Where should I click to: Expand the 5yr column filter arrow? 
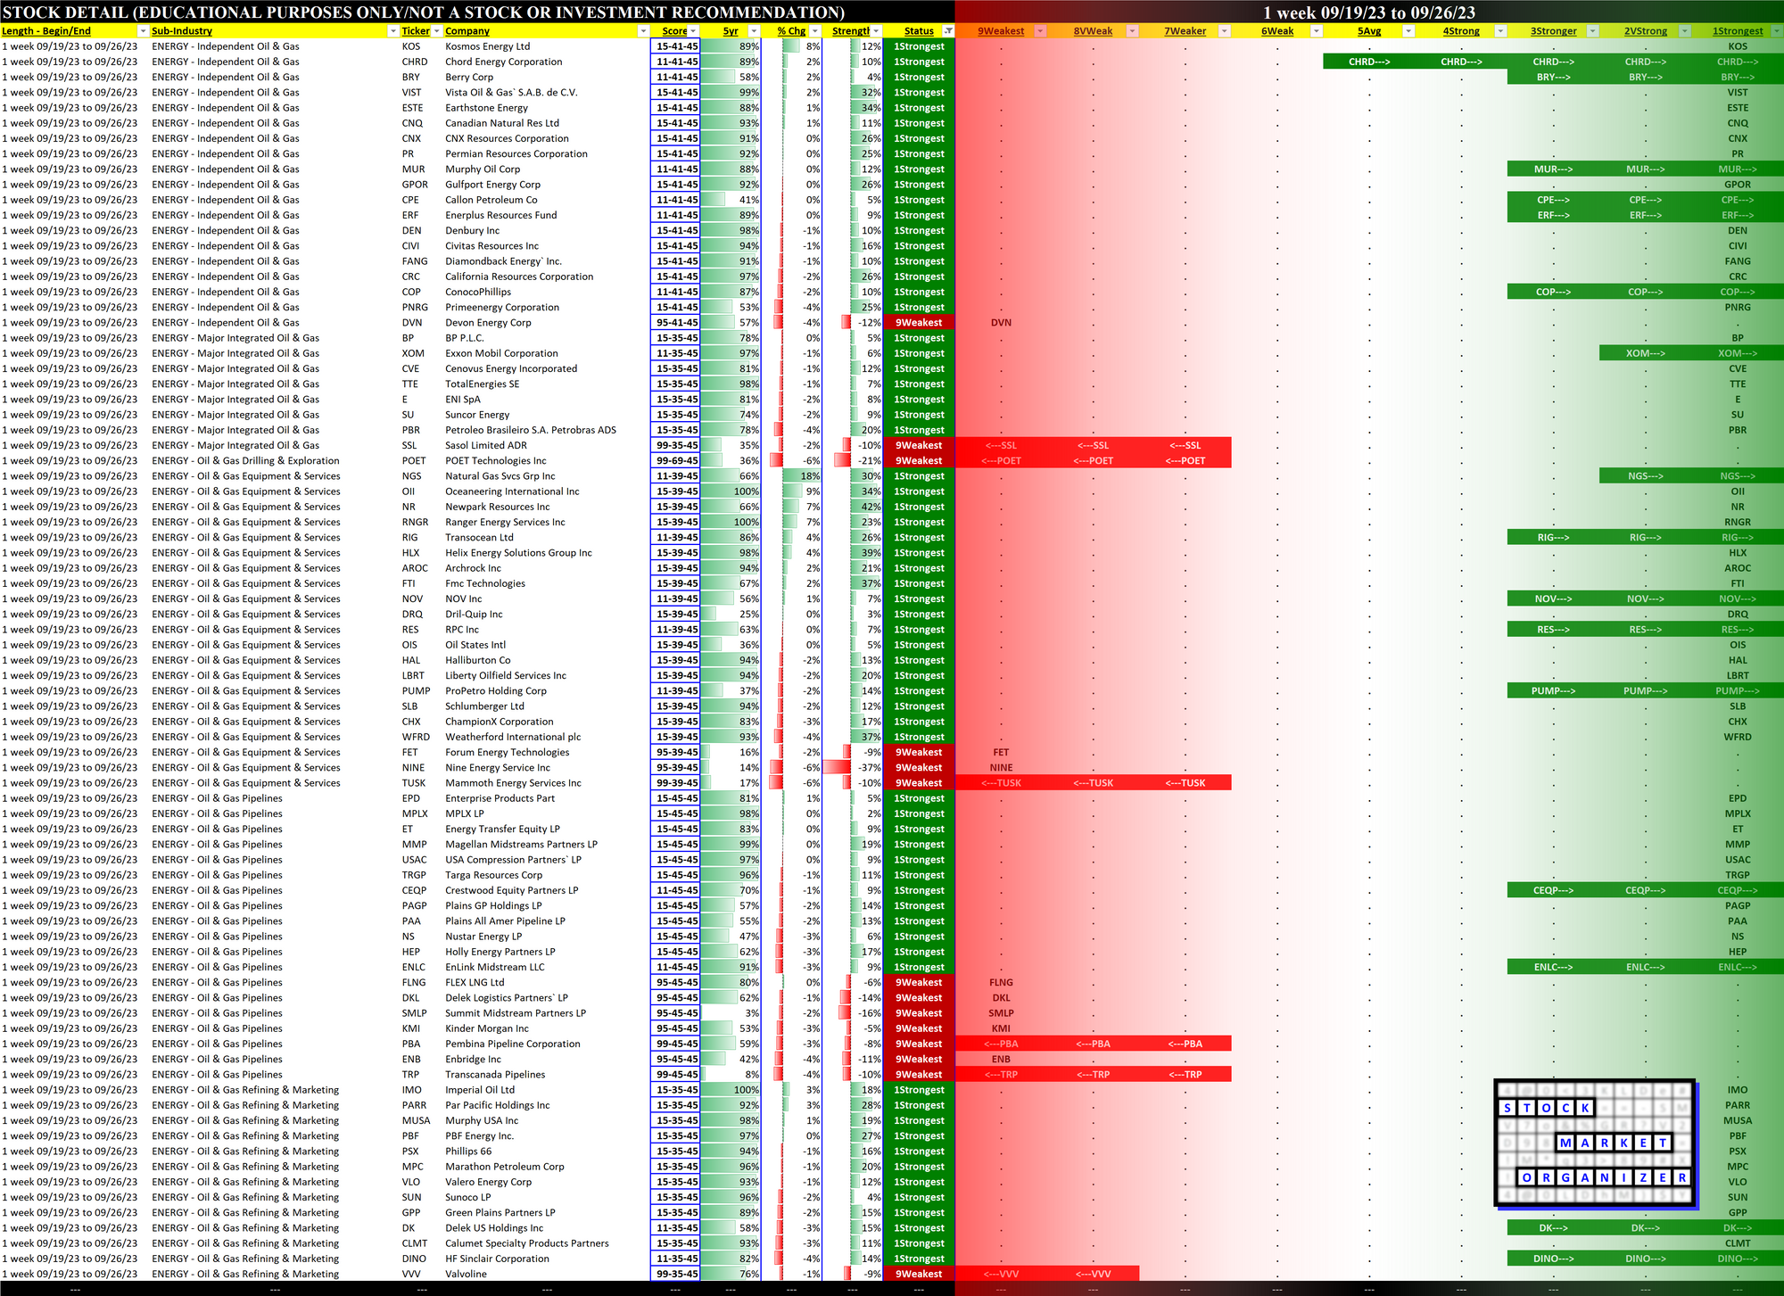(754, 31)
